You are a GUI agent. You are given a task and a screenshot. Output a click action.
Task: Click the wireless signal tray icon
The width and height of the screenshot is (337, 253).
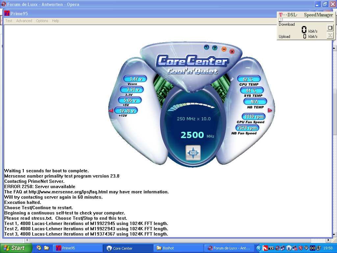313,248
